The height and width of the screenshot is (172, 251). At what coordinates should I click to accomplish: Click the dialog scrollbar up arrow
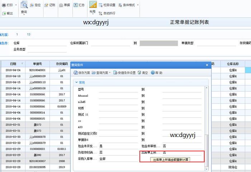tap(207, 88)
